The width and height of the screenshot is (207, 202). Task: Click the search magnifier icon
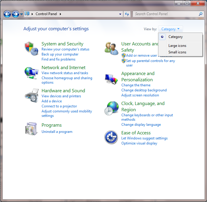200,14
